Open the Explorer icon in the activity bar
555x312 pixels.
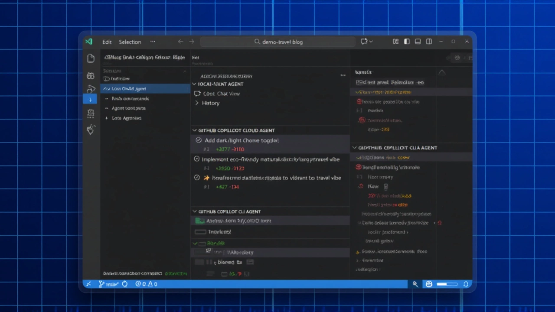pyautogui.click(x=91, y=58)
